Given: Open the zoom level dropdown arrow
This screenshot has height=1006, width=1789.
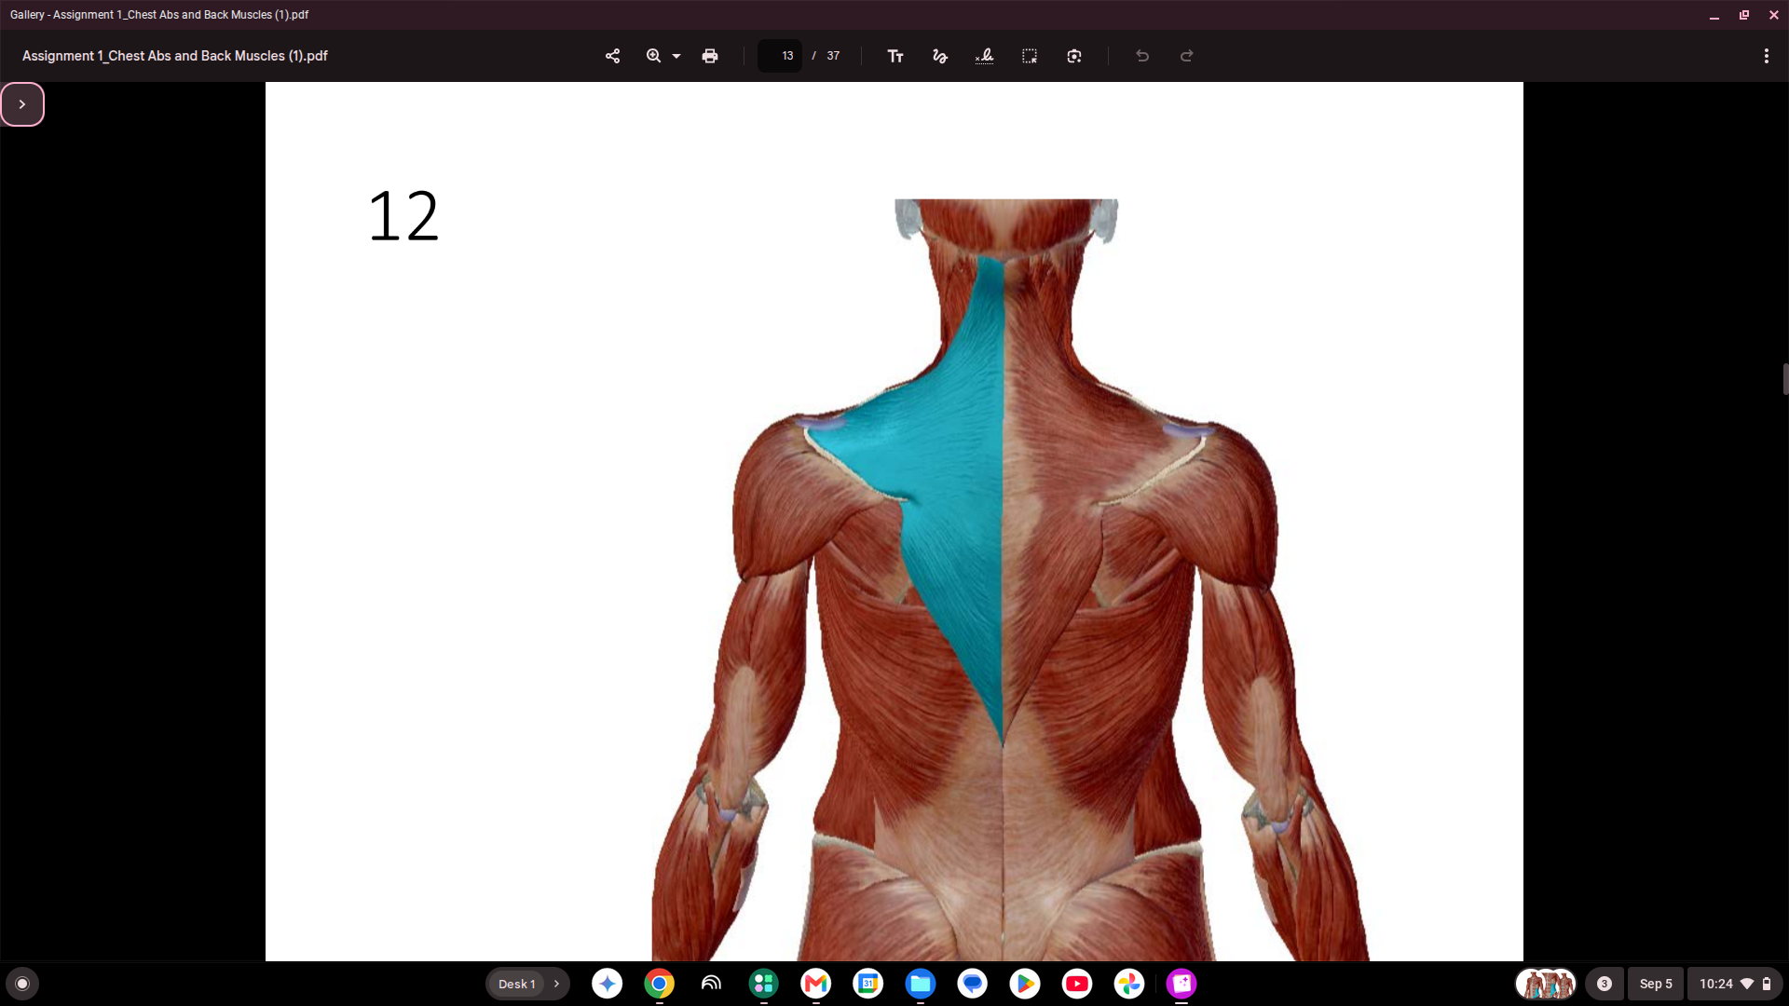Looking at the screenshot, I should (x=676, y=57).
